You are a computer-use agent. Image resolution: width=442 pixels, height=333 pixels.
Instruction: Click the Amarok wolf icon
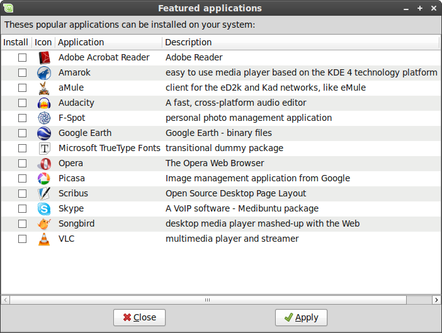(x=44, y=73)
